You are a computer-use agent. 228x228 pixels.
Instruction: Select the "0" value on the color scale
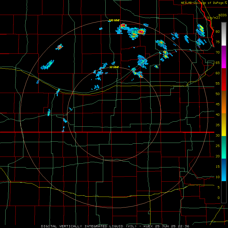pos(219,198)
